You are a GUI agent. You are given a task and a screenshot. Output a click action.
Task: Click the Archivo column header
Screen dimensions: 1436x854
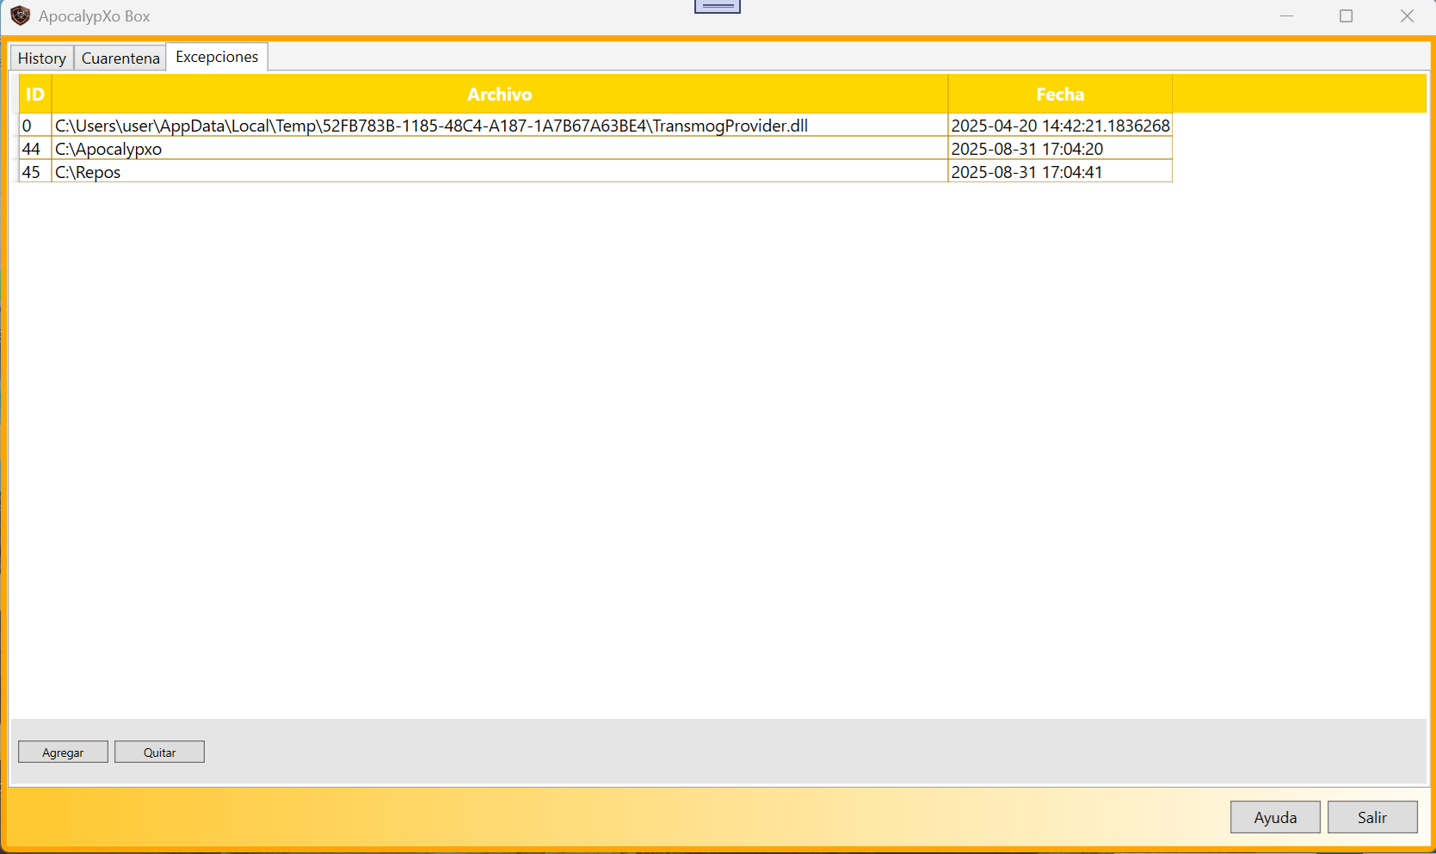click(499, 95)
